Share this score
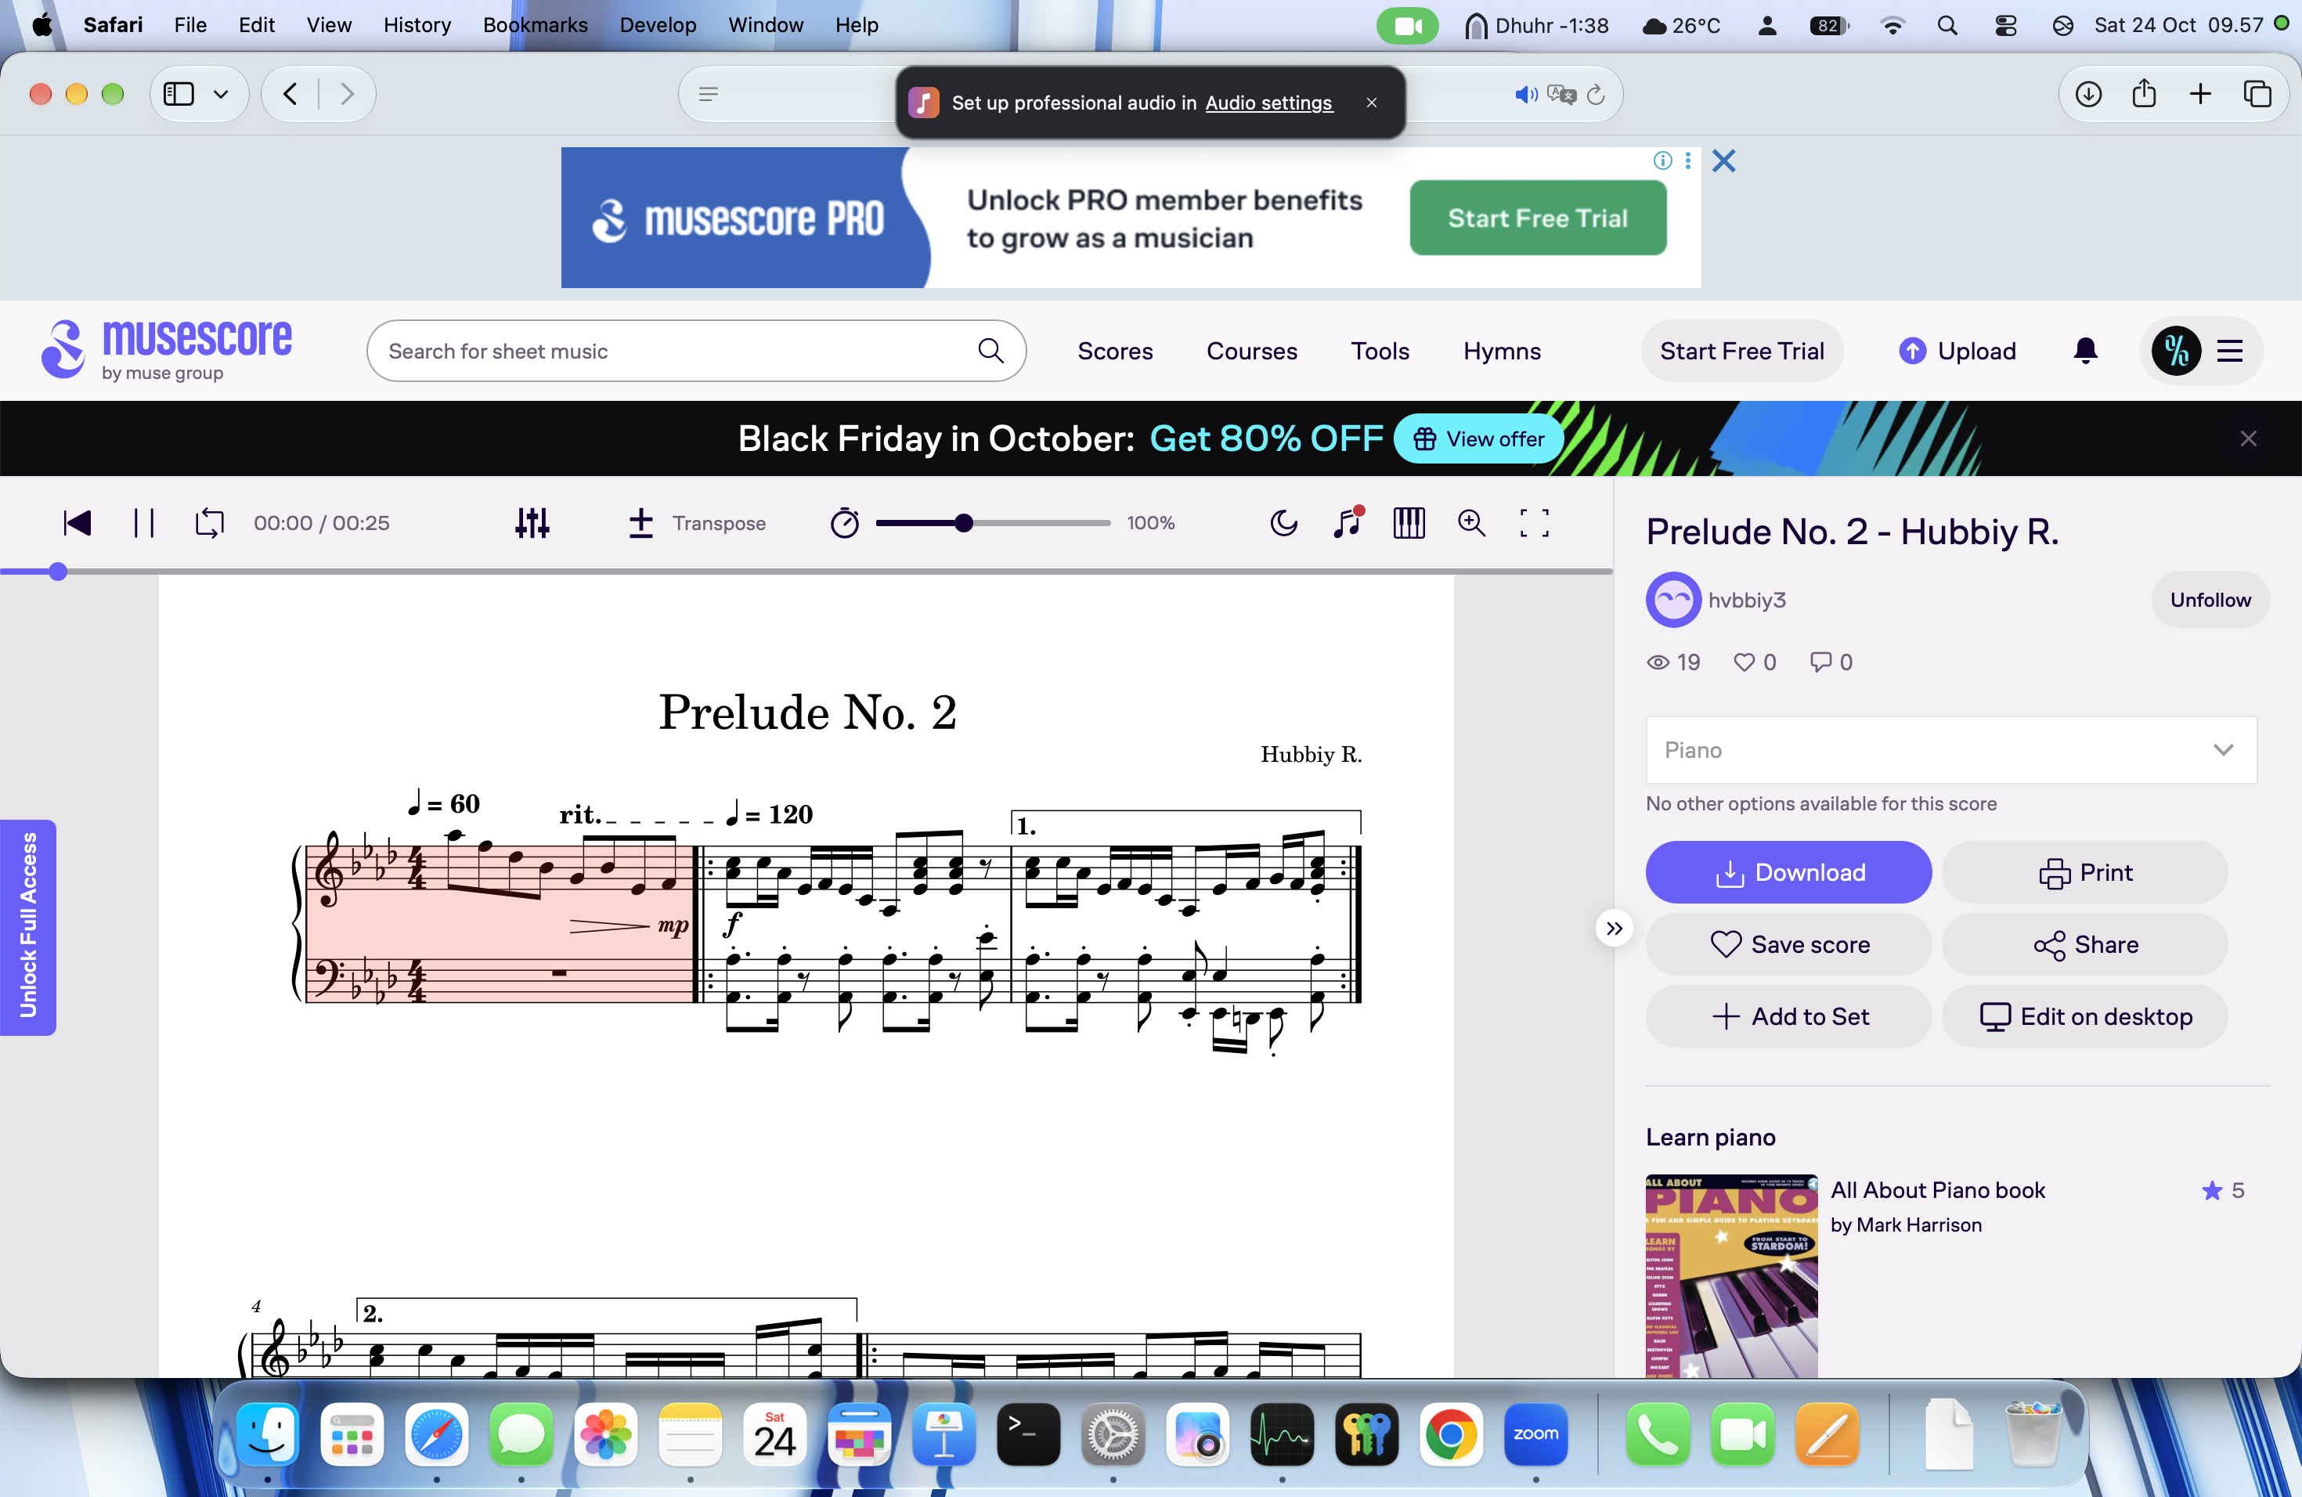The width and height of the screenshot is (2302, 1497). [x=2084, y=943]
